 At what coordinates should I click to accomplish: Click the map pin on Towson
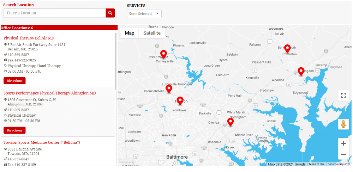pyautogui.click(x=180, y=101)
